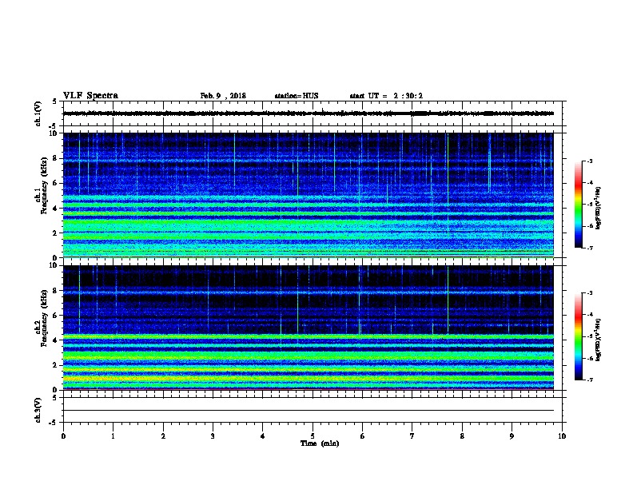Pick the ch.1 spectrogram color scale bar
Image resolution: width=633 pixels, height=489 pixels.
(579, 205)
